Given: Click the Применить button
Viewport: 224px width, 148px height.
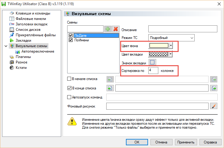Looking at the screenshot, I should (x=186, y=142).
